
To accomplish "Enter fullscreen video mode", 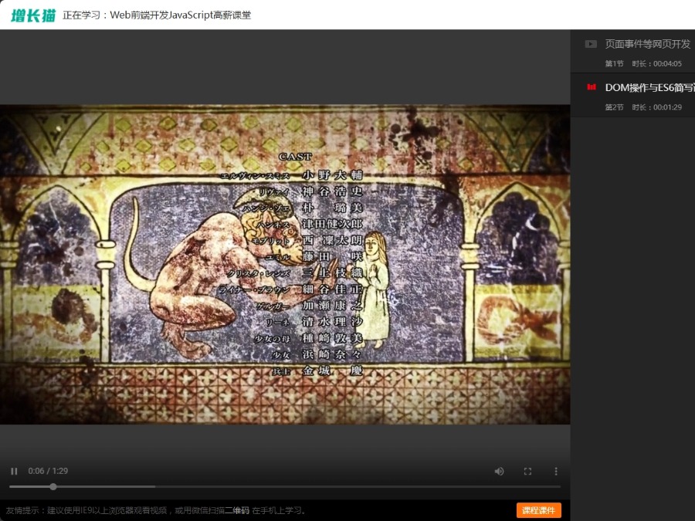I will click(527, 472).
